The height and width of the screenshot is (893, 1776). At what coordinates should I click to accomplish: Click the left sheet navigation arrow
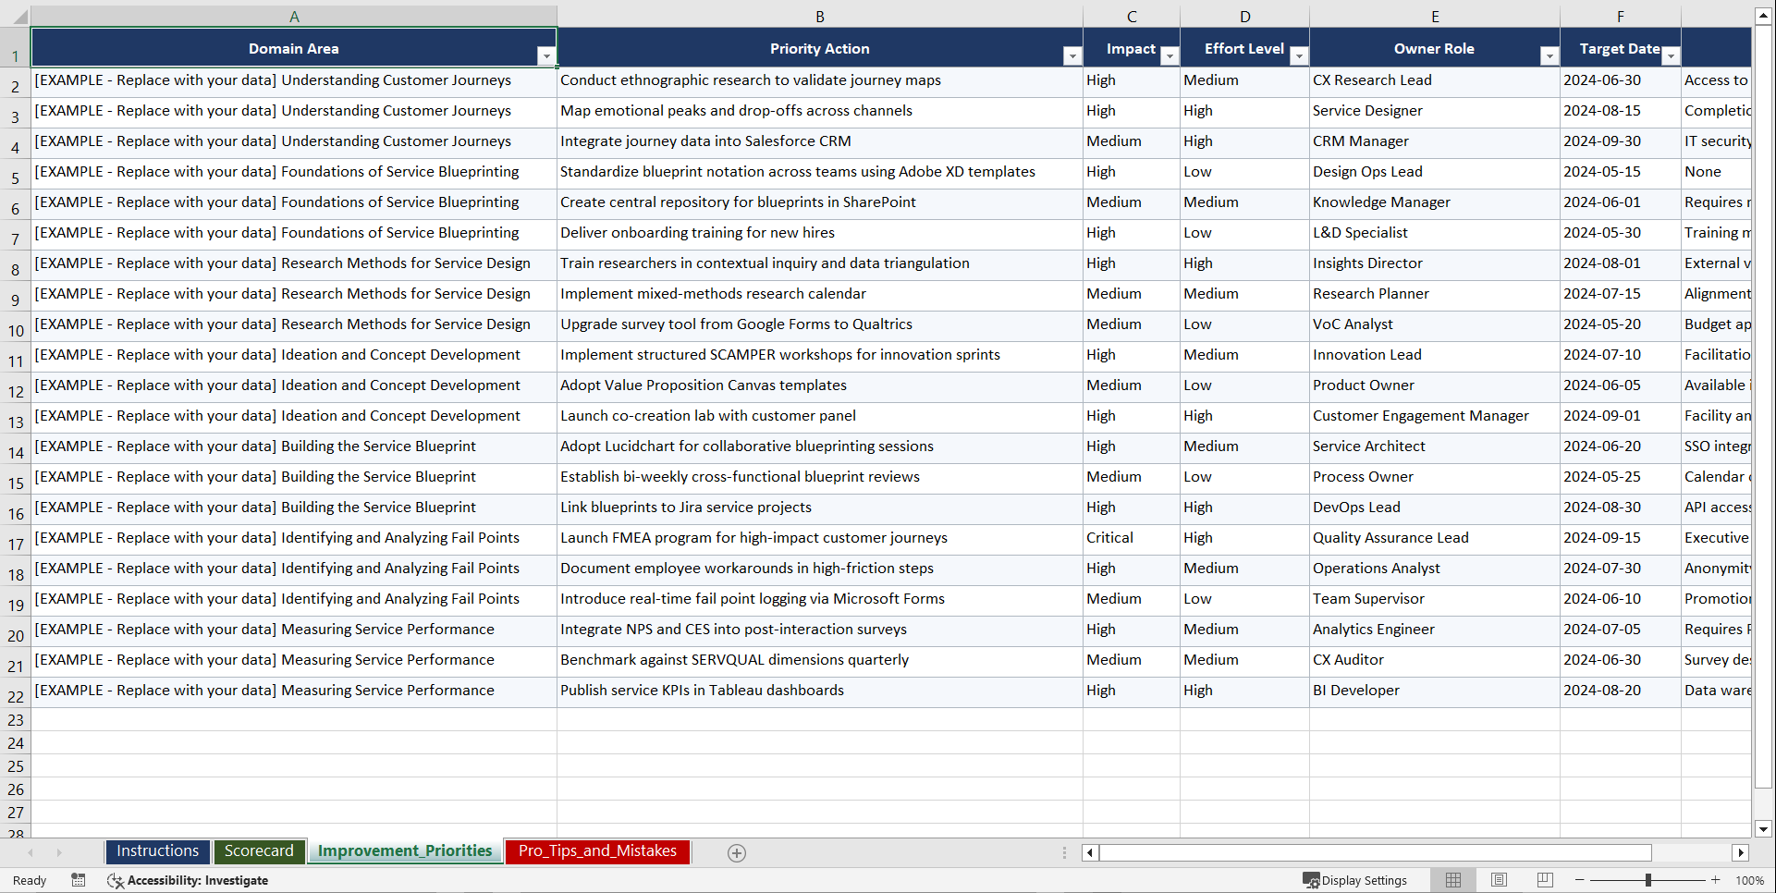(32, 852)
